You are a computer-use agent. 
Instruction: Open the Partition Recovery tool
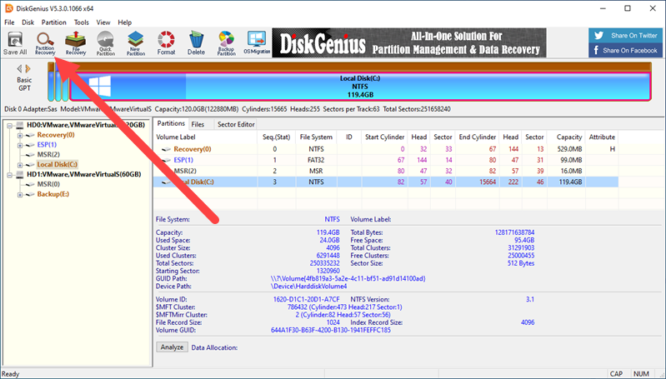point(45,42)
